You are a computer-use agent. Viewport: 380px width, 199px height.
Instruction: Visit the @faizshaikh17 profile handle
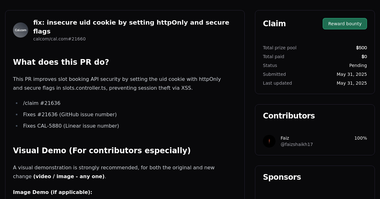[x=297, y=144]
